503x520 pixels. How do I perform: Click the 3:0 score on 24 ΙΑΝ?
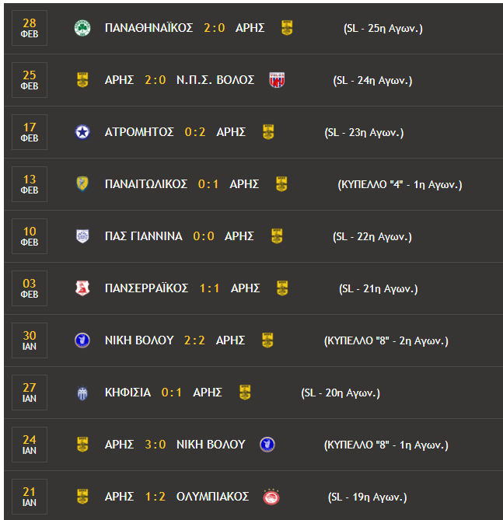click(155, 445)
